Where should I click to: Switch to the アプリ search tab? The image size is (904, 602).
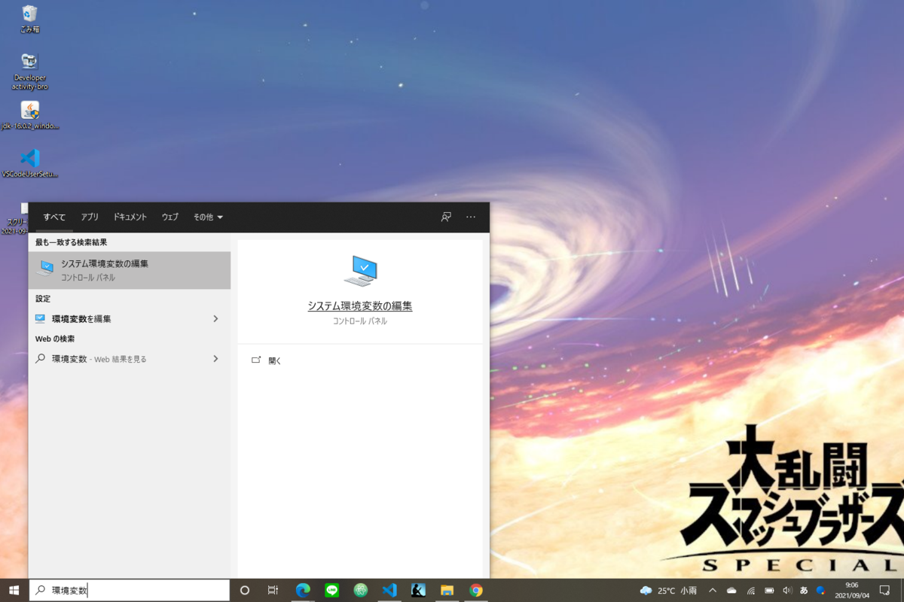pos(90,217)
